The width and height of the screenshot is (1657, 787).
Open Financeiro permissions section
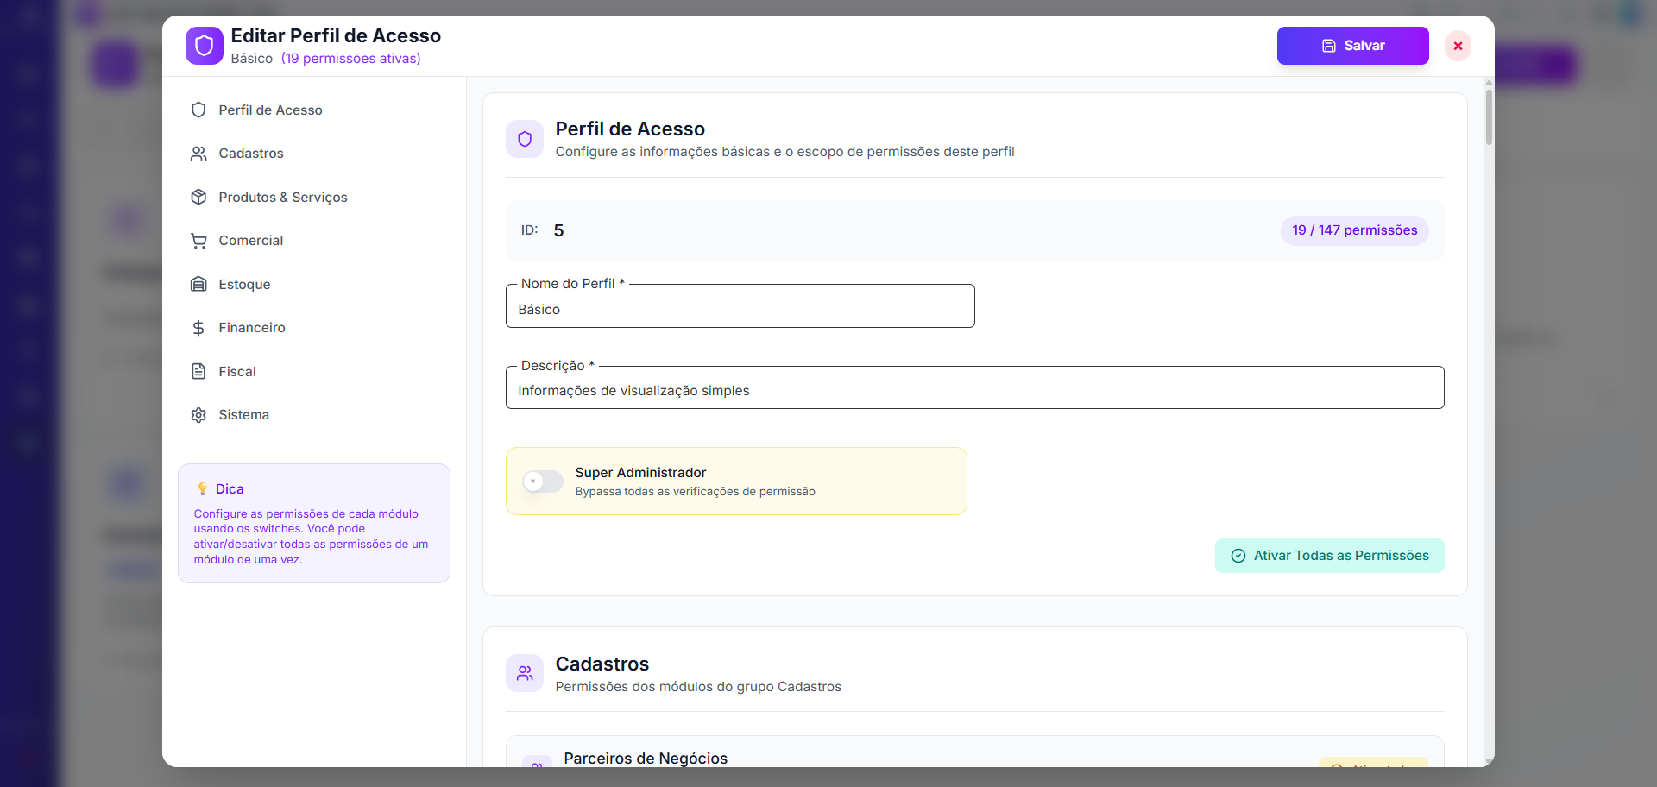pyautogui.click(x=314, y=328)
